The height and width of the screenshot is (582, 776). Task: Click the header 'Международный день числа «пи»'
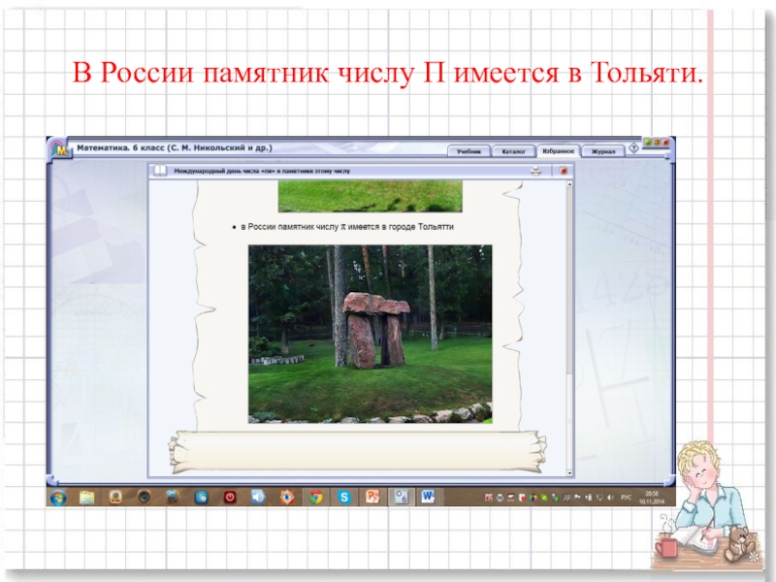[x=227, y=171]
